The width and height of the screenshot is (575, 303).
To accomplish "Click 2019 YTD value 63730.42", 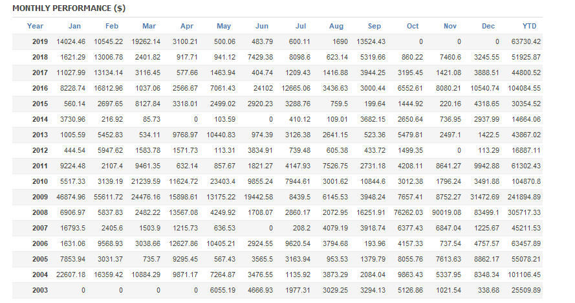I will click(x=525, y=41).
